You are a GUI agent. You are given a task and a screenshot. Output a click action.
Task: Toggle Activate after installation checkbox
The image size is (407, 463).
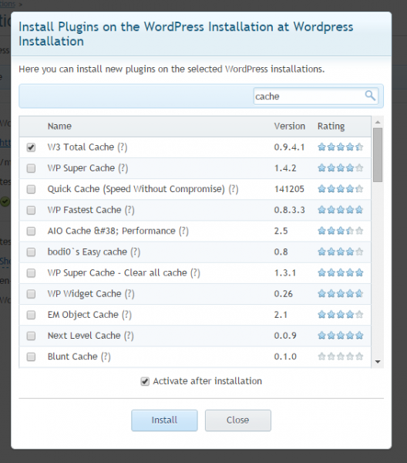(x=145, y=381)
